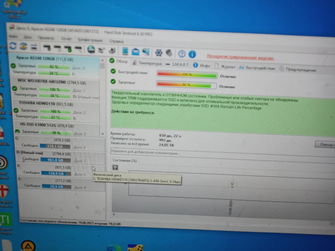Select the WDC WD30EFRX-68EUZN0 disk
335x251 pixels.
pyautogui.click(x=55, y=89)
